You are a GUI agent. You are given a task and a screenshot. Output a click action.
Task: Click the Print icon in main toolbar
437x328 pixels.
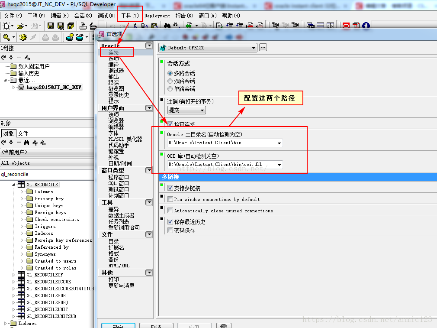pos(83,26)
